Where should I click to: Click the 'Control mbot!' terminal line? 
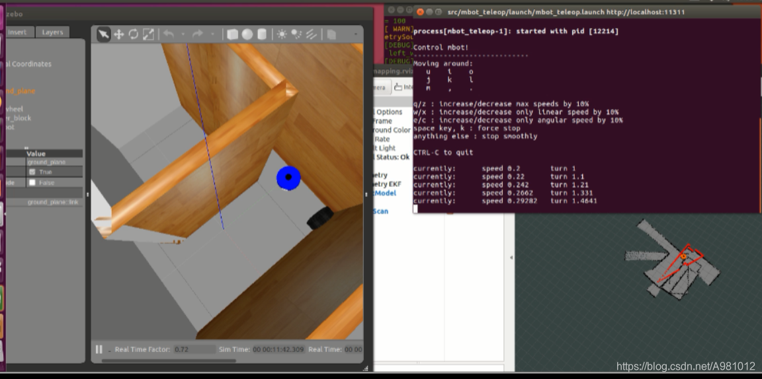(x=441, y=48)
